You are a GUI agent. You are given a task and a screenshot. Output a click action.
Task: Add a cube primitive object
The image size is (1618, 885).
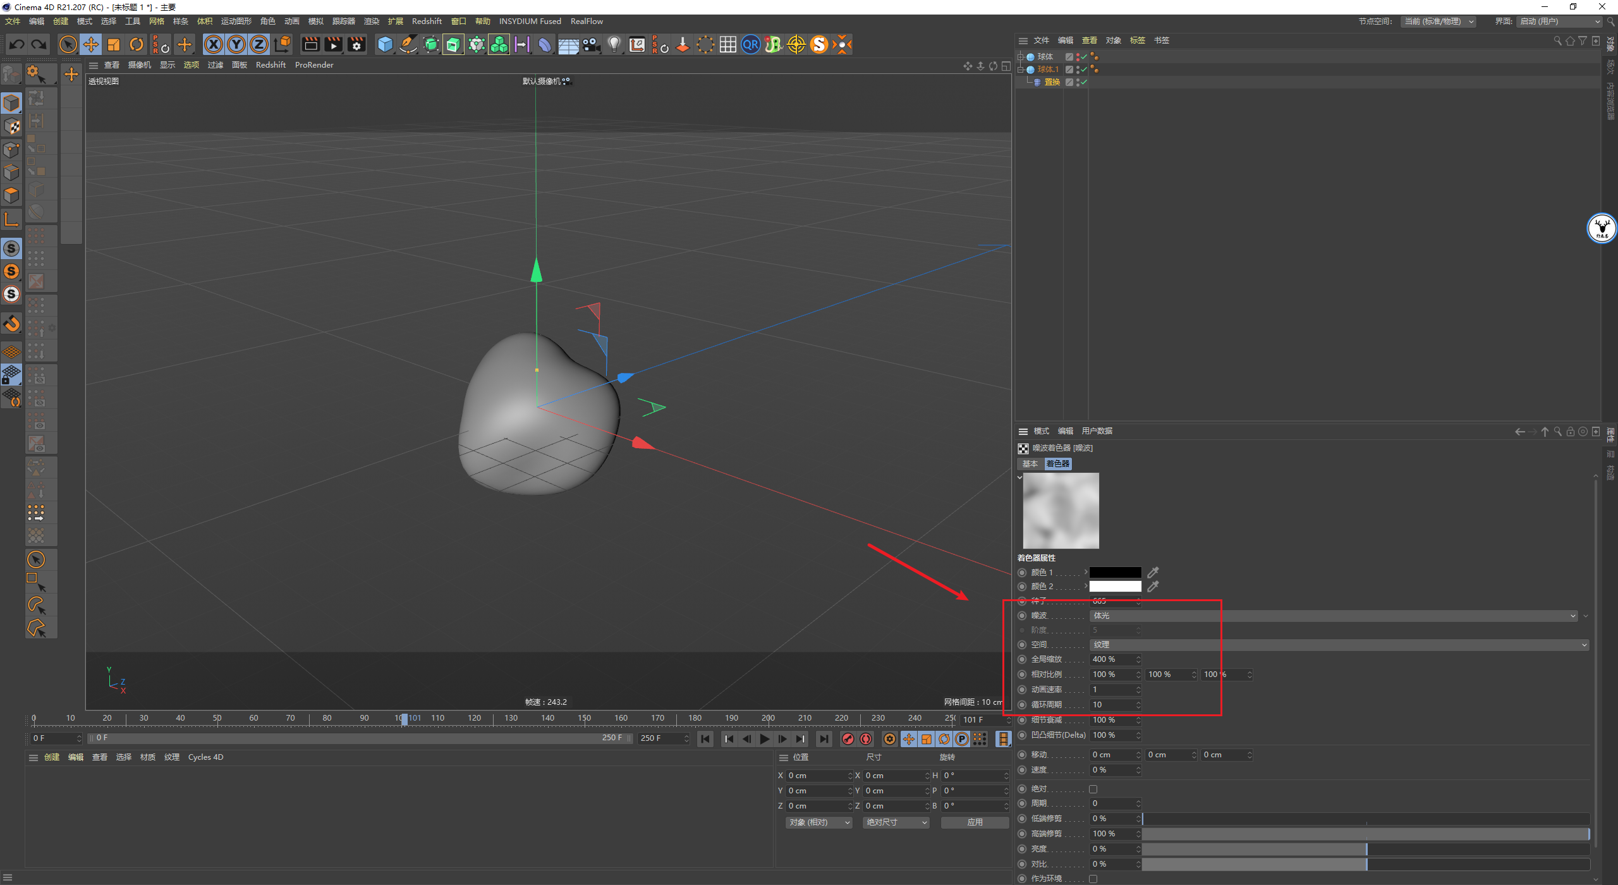[x=385, y=44]
